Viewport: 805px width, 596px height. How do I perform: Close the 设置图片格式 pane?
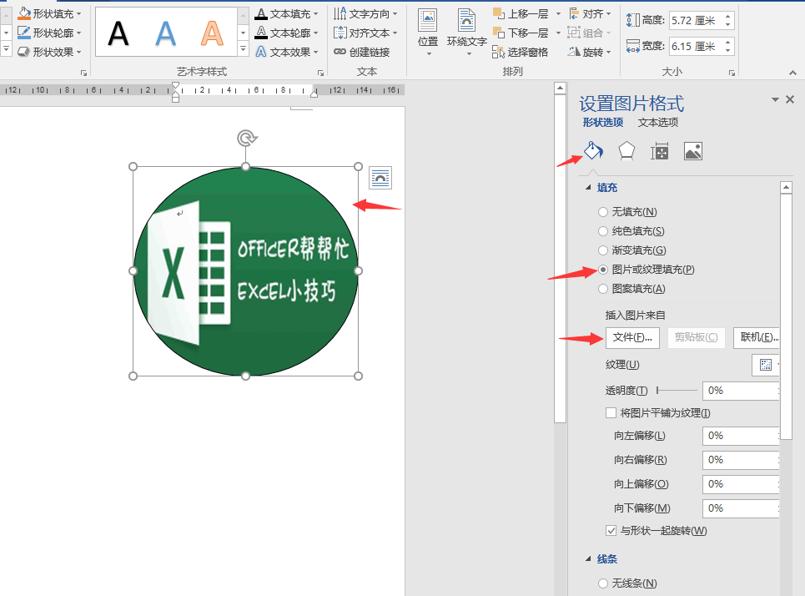tap(790, 99)
